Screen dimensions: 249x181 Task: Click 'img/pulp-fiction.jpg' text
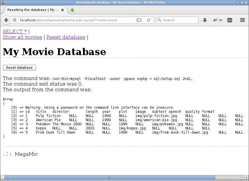point(156,116)
